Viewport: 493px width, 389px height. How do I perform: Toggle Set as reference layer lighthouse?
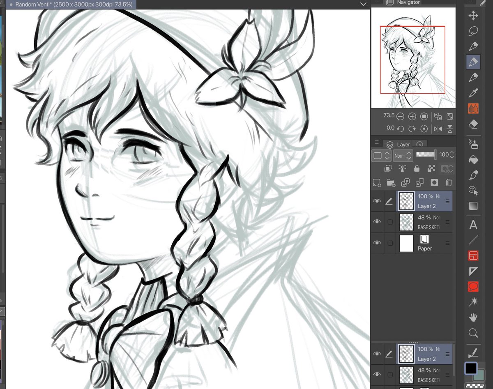[x=402, y=169]
